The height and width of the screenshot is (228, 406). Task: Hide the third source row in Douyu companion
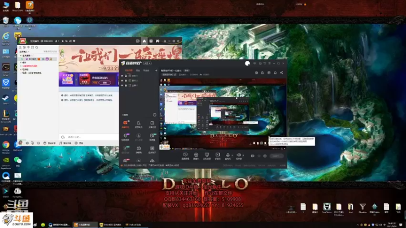[122, 85]
